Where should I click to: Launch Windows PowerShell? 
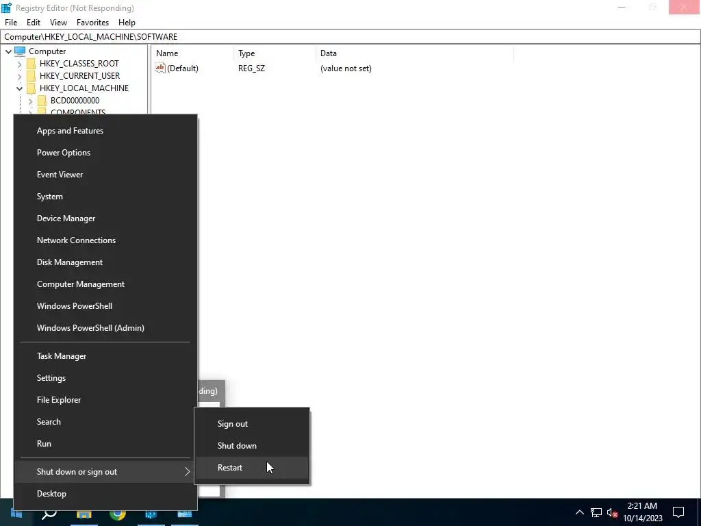click(105, 306)
